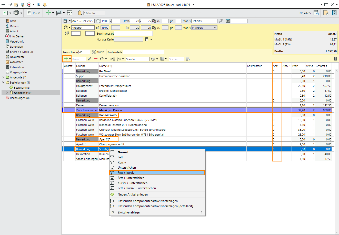Collapse the Bestellungen folder in sidebar
Screen dimensions: 339x235
pos(3,83)
